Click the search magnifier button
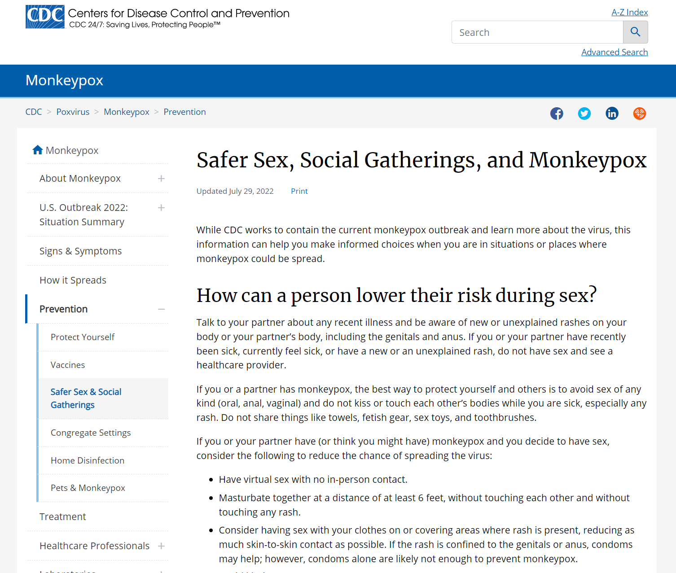Image resolution: width=676 pixels, height=573 pixels. (635, 32)
